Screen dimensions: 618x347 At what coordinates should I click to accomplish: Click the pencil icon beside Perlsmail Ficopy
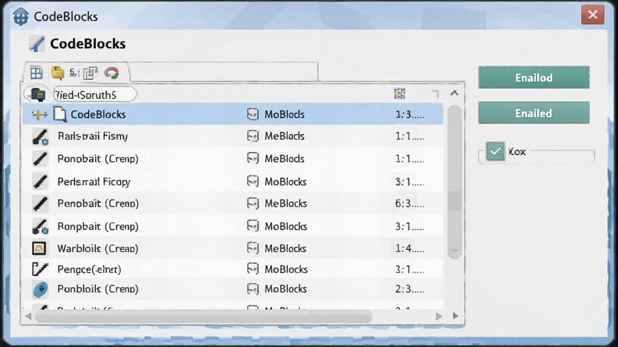40,181
